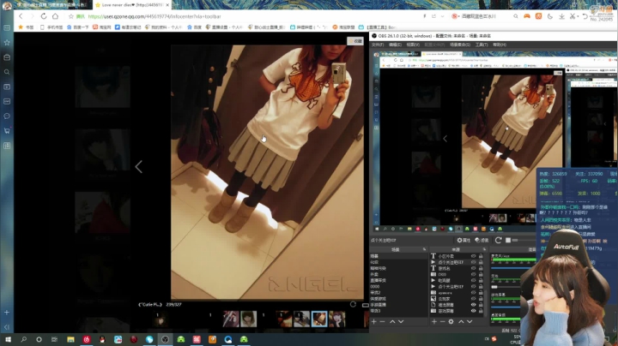
Task: Click the OBS media stop square
Action: 508,240
